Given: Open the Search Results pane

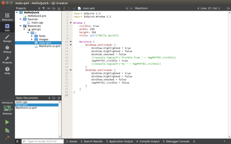Looking at the screenshot, I should click(92, 141).
